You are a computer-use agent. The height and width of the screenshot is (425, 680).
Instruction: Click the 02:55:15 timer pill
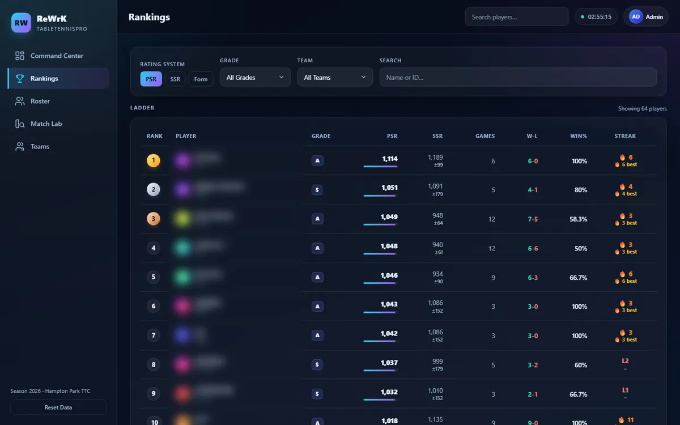click(x=596, y=16)
